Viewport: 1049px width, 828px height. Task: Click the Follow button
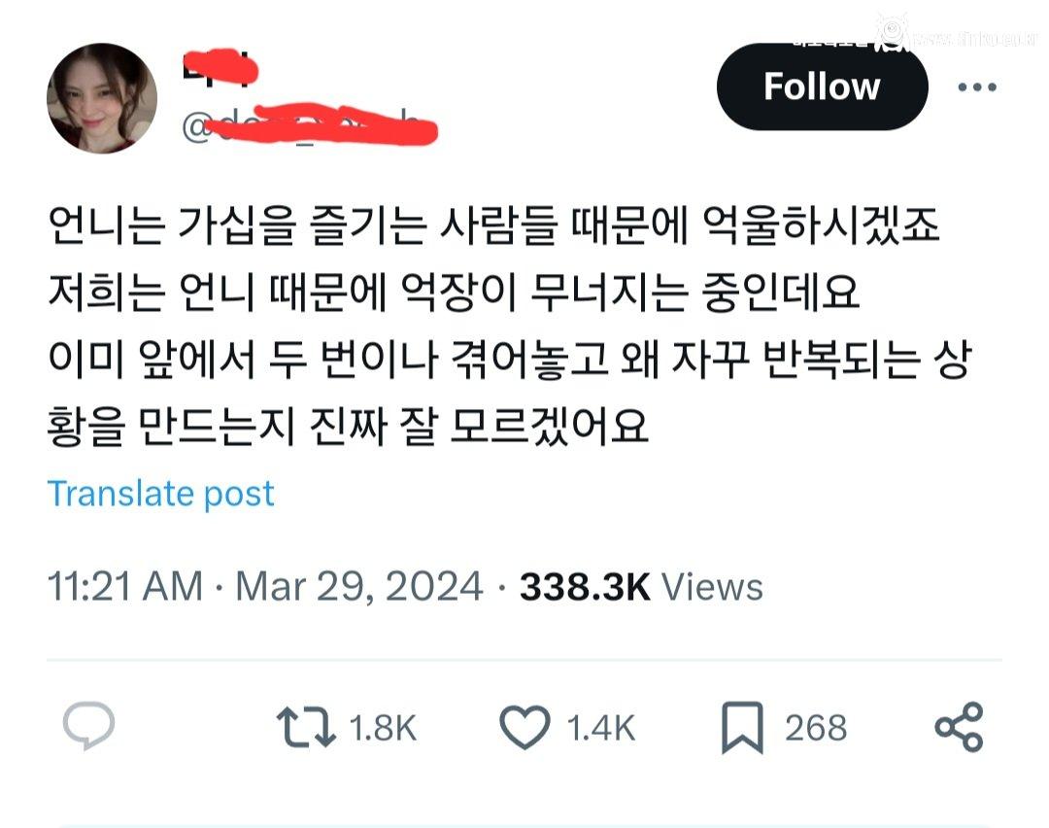(822, 86)
